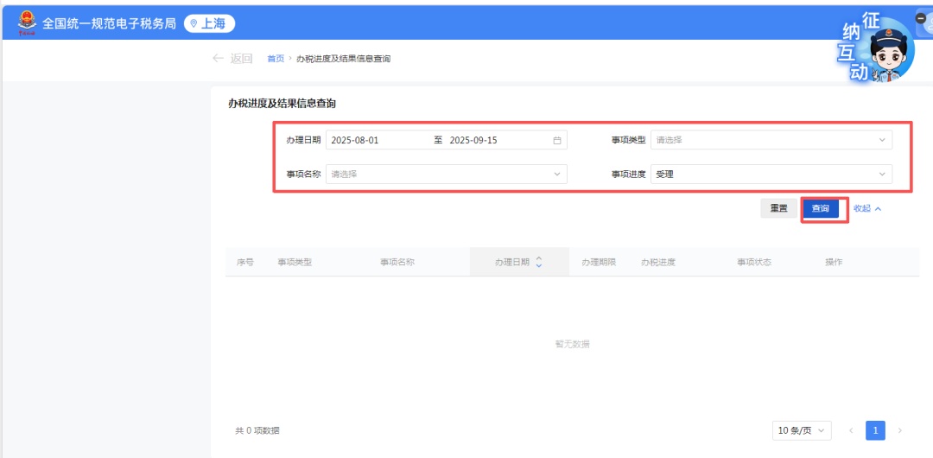This screenshot has width=933, height=458.
Task: Click the 首页 breadcrumb link
Action: 276,59
